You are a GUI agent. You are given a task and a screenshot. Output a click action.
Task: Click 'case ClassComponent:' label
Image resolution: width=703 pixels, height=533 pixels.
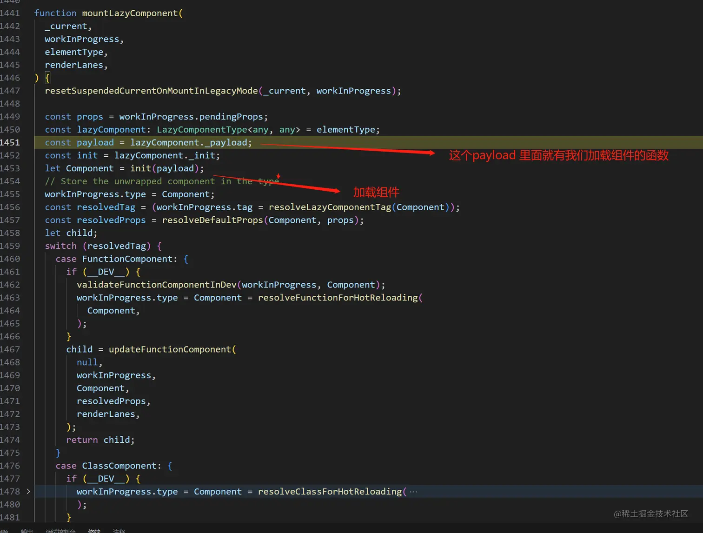[x=108, y=466]
